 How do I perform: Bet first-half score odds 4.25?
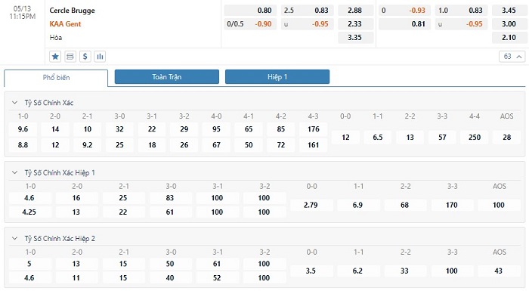(29, 212)
